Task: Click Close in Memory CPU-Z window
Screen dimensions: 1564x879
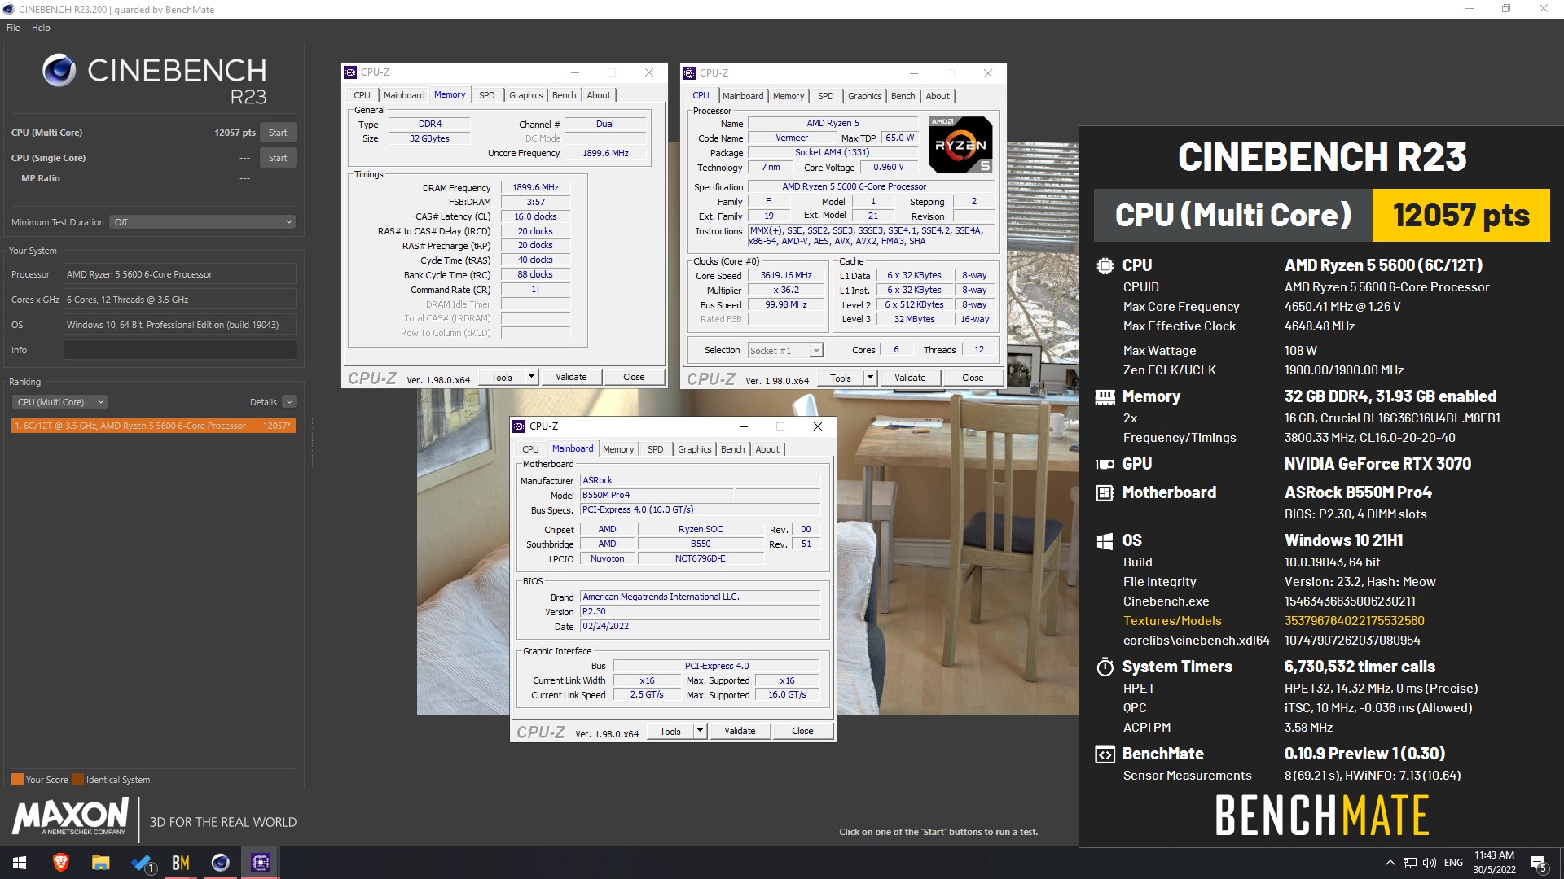Action: [x=634, y=377]
